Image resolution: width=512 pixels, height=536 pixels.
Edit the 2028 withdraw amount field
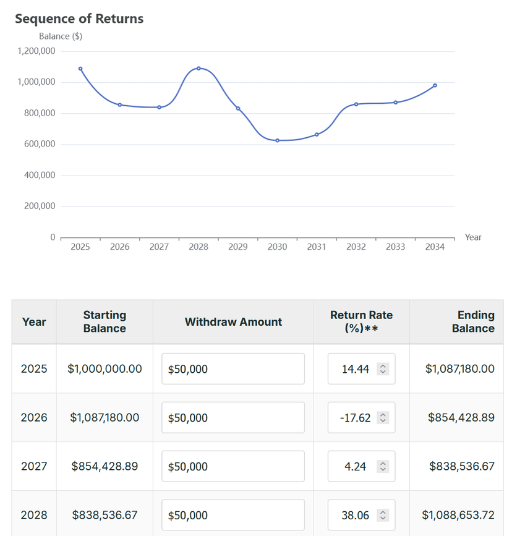[233, 516]
